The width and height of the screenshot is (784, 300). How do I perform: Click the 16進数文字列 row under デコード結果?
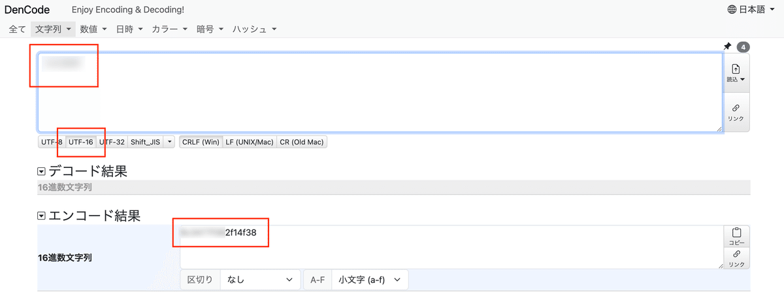[x=394, y=188]
